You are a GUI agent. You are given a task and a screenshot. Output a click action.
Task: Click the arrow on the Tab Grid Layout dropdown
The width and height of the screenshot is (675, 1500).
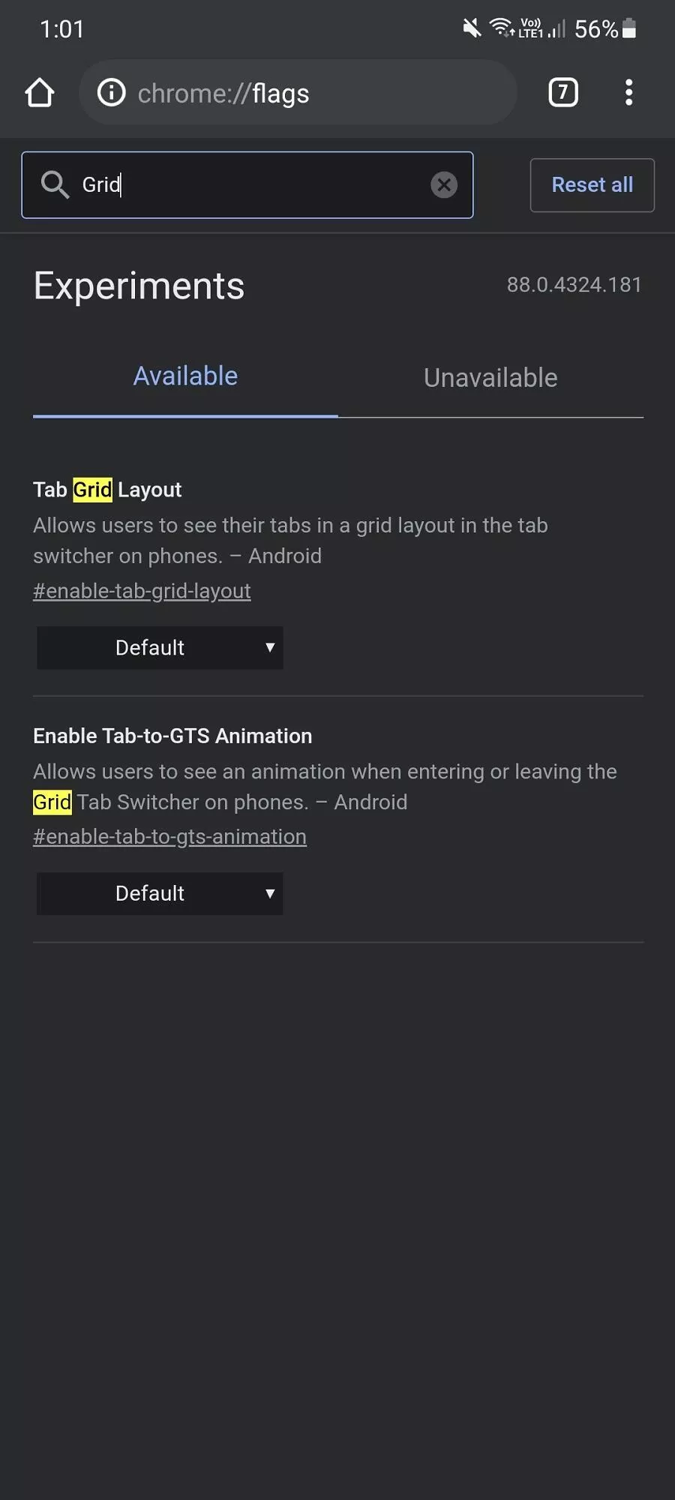[270, 647]
